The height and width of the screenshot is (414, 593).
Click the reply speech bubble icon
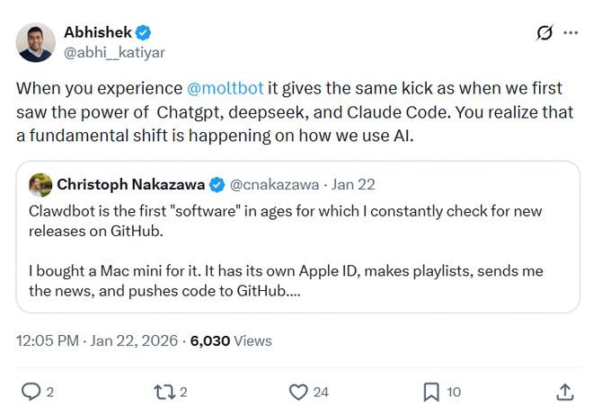(30, 392)
